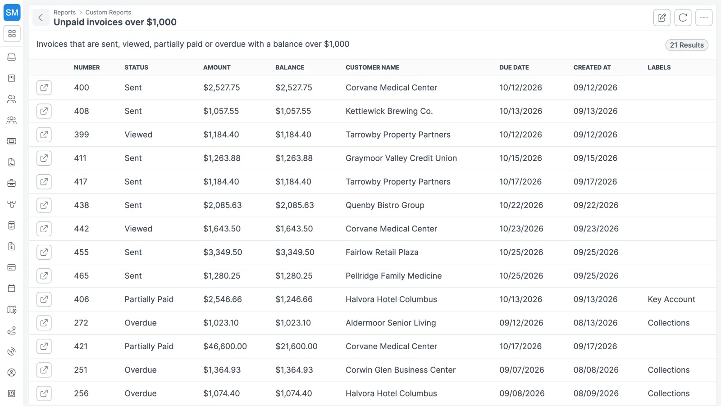Open the credit card icon in sidebar
The width and height of the screenshot is (721, 406).
coord(12,267)
